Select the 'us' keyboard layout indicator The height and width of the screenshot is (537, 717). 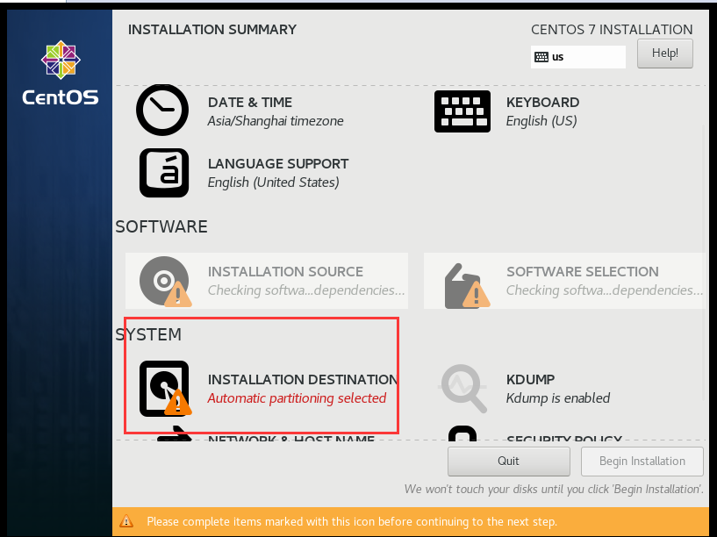tap(578, 57)
